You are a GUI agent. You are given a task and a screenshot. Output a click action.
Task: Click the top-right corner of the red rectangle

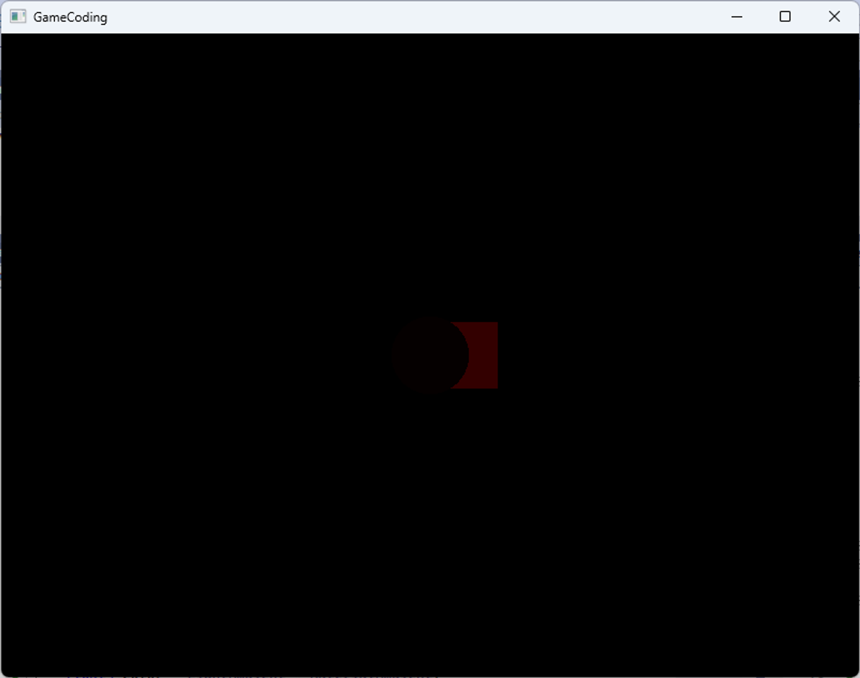click(x=497, y=323)
